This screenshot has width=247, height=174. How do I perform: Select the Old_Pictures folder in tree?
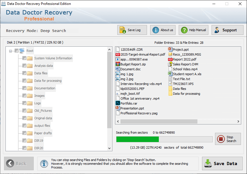43,111
